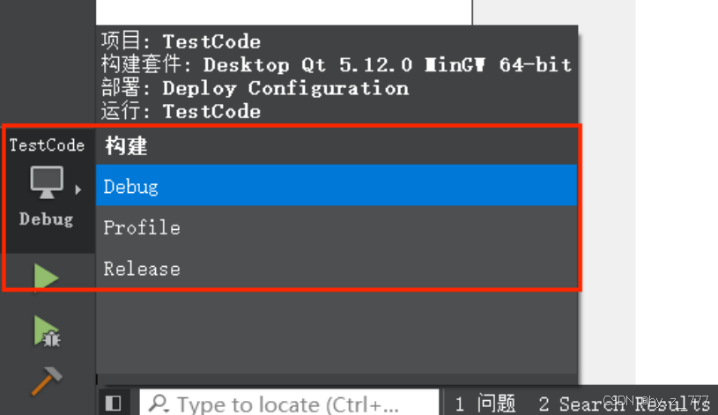The width and height of the screenshot is (718, 415).
Task: Click the 项目: TestCode summary line
Action: 181,41
